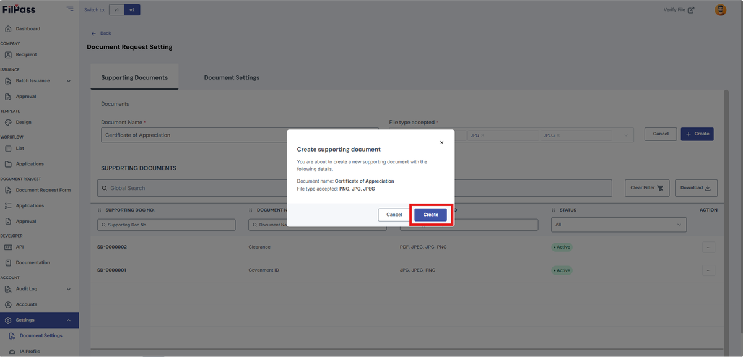743x357 pixels.
Task: Click the Dashboard home icon
Action: pos(8,28)
